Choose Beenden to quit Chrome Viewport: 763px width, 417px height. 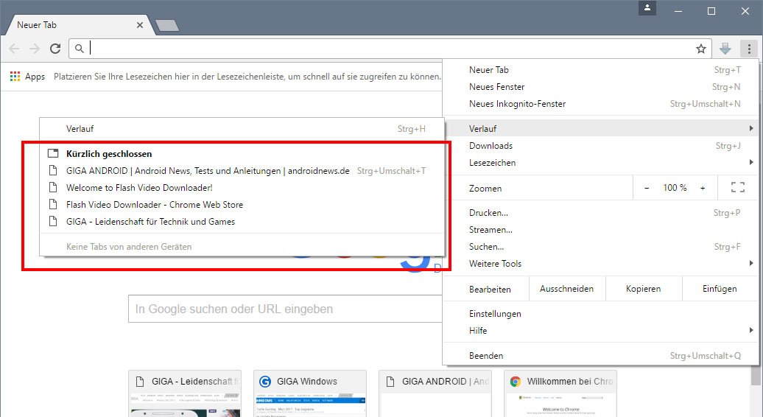coord(600,356)
